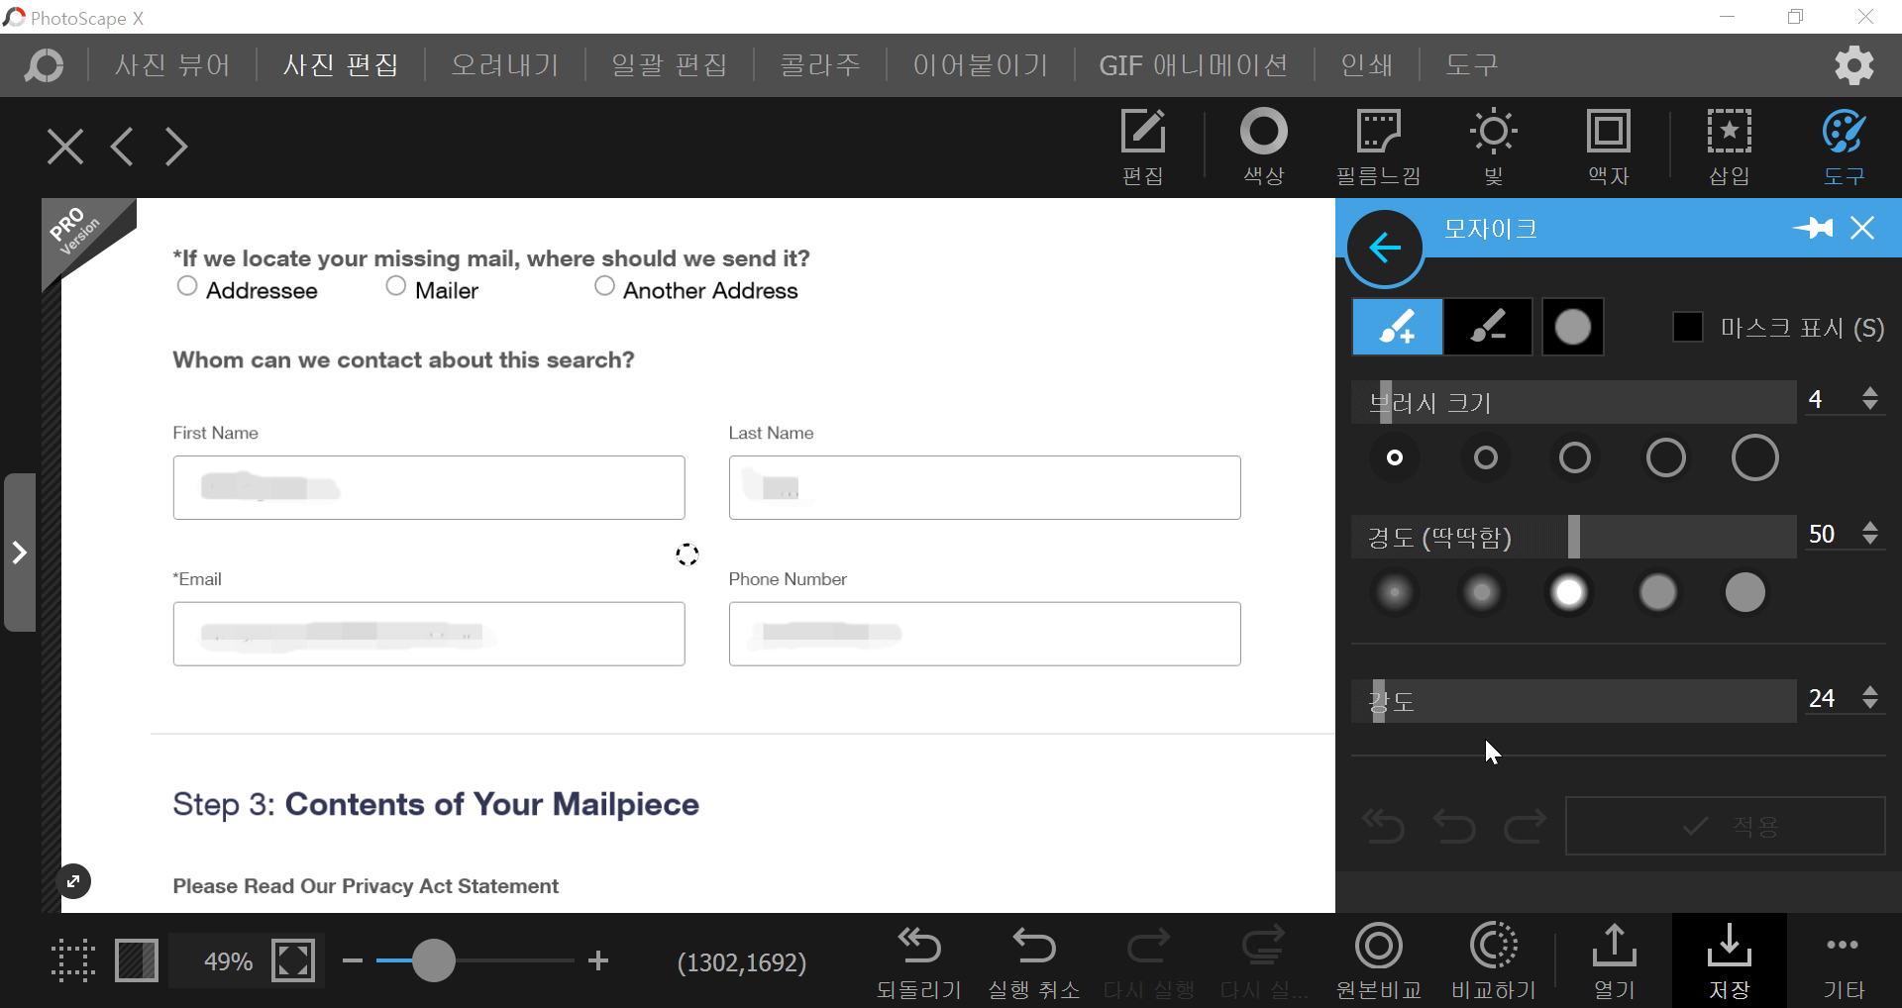Switch to 콜라주 tab
This screenshot has width=1902, height=1008.
click(x=820, y=65)
